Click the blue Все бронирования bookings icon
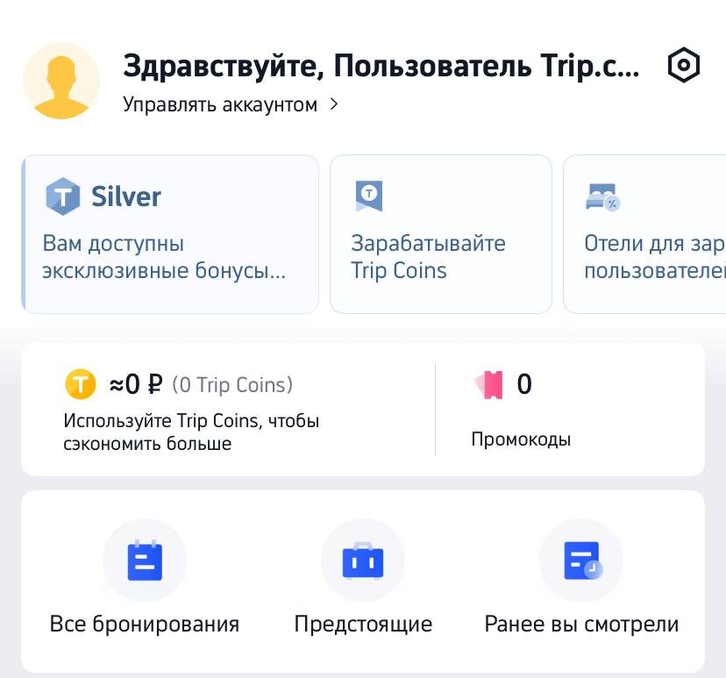726x678 pixels. tap(144, 560)
